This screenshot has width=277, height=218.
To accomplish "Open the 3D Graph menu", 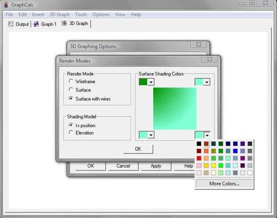I will click(59, 14).
